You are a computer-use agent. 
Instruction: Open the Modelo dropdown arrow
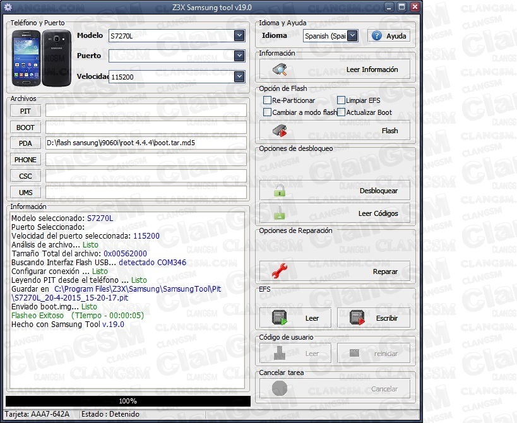239,35
